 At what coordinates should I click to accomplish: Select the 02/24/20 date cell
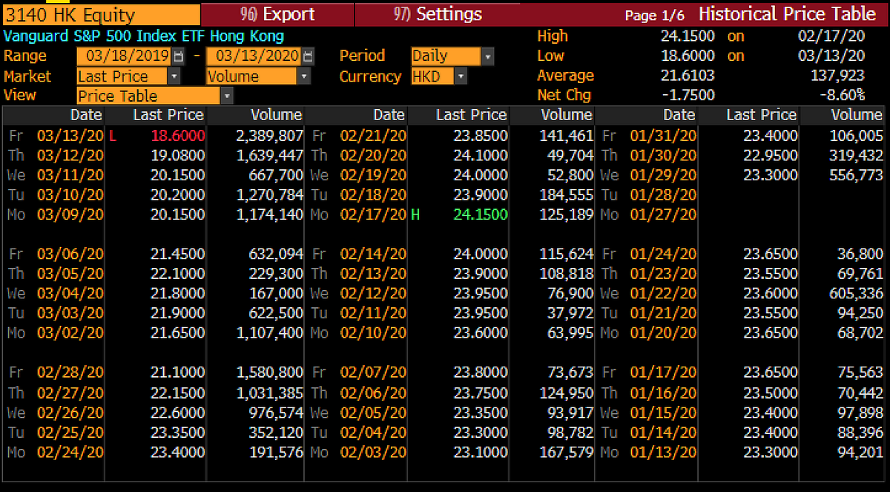tap(70, 452)
